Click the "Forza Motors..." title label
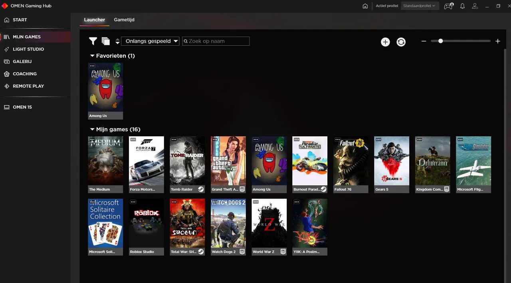Screen dimensions: 511x283 click(143, 189)
